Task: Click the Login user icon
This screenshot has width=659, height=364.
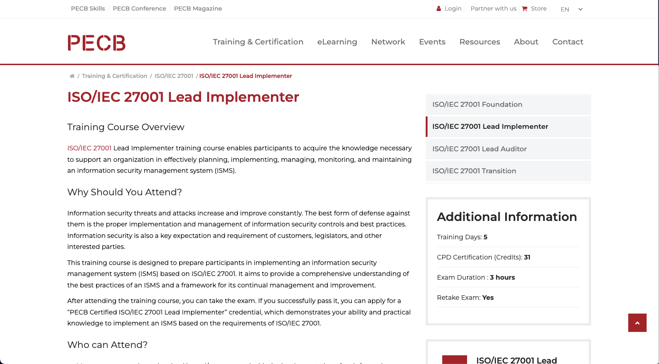Action: click(x=439, y=9)
